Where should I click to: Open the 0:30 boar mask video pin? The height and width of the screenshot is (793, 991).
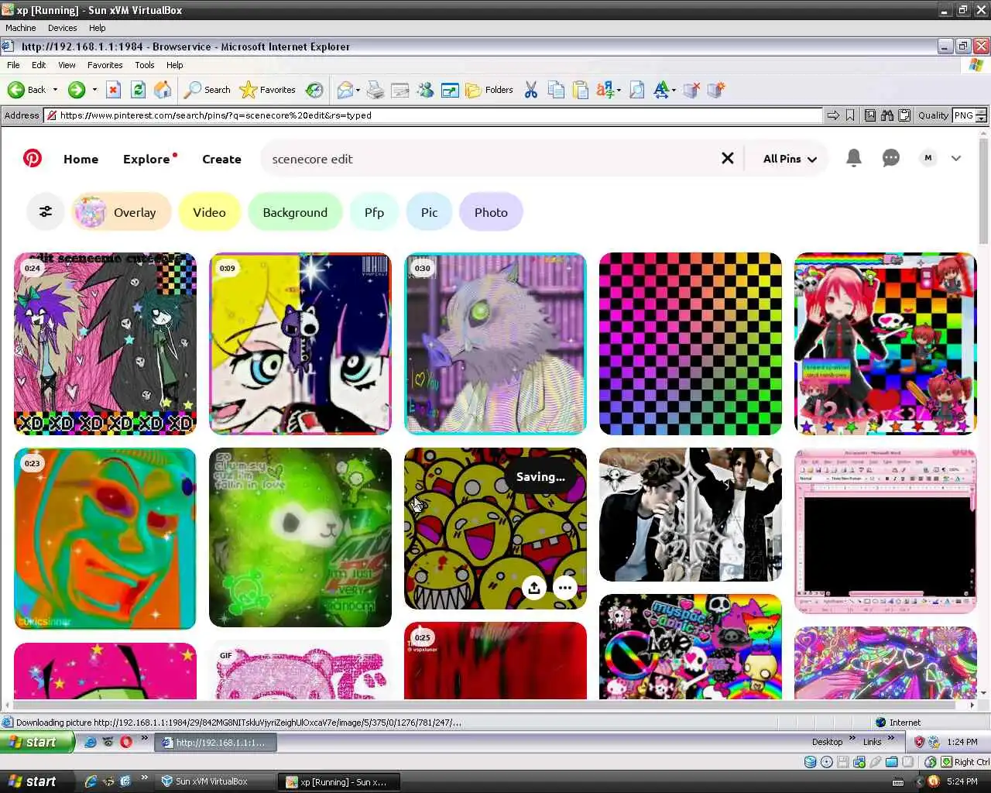(495, 344)
